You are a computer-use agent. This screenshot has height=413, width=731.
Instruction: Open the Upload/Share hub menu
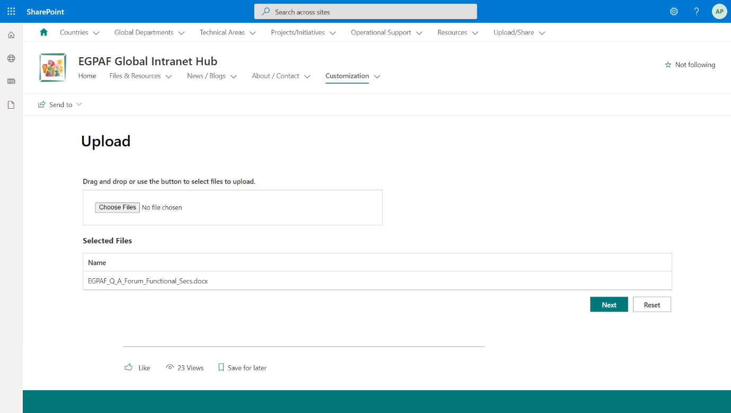514,32
